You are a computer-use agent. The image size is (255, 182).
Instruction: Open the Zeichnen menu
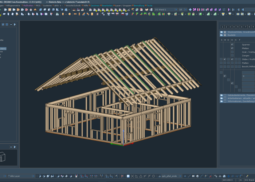pos(95,5)
